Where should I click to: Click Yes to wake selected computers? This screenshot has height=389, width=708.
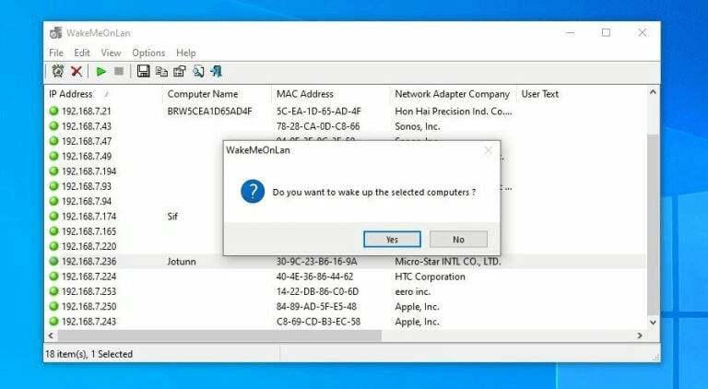392,239
